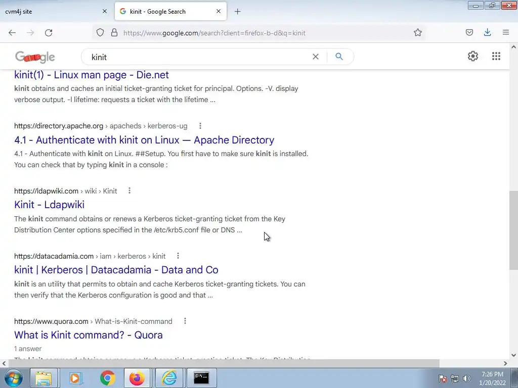Click the magnifier search button
Viewport: 518px width, 388px height.
pyautogui.click(x=339, y=57)
